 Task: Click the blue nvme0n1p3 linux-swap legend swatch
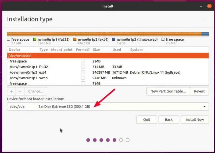[x=114, y=39]
